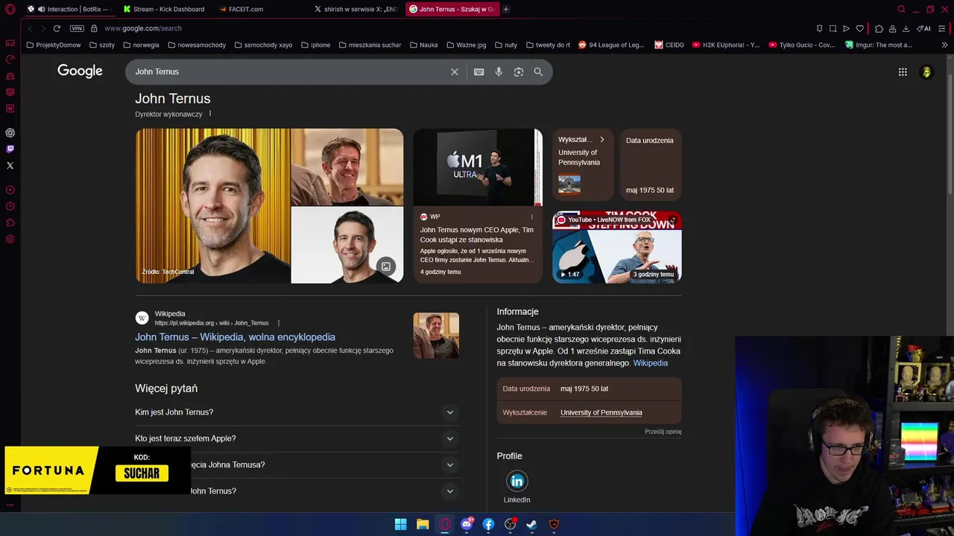
Task: Open iphone bookmark folder
Action: [x=315, y=45]
